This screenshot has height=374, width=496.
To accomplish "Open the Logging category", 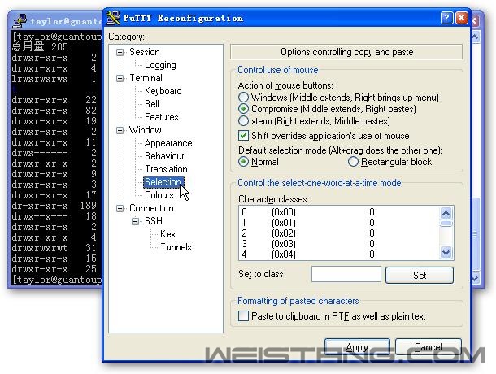I will 160,65.
